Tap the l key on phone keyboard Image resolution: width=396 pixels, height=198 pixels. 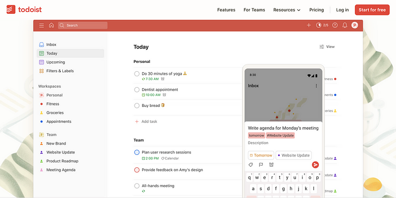point(314,189)
